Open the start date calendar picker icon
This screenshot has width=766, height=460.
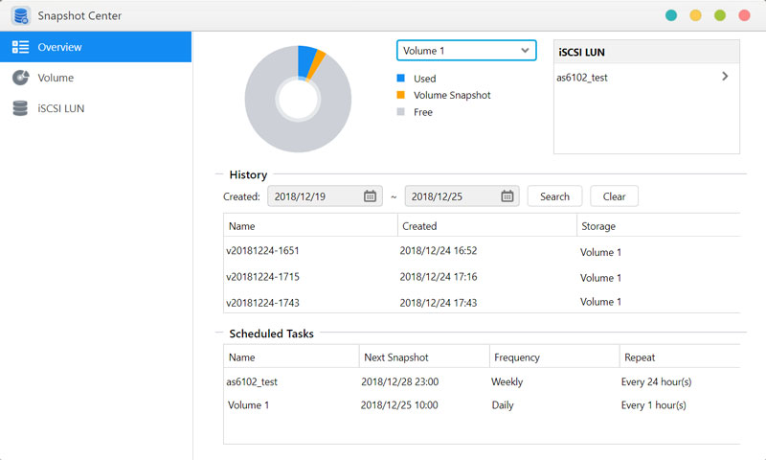[x=370, y=196]
